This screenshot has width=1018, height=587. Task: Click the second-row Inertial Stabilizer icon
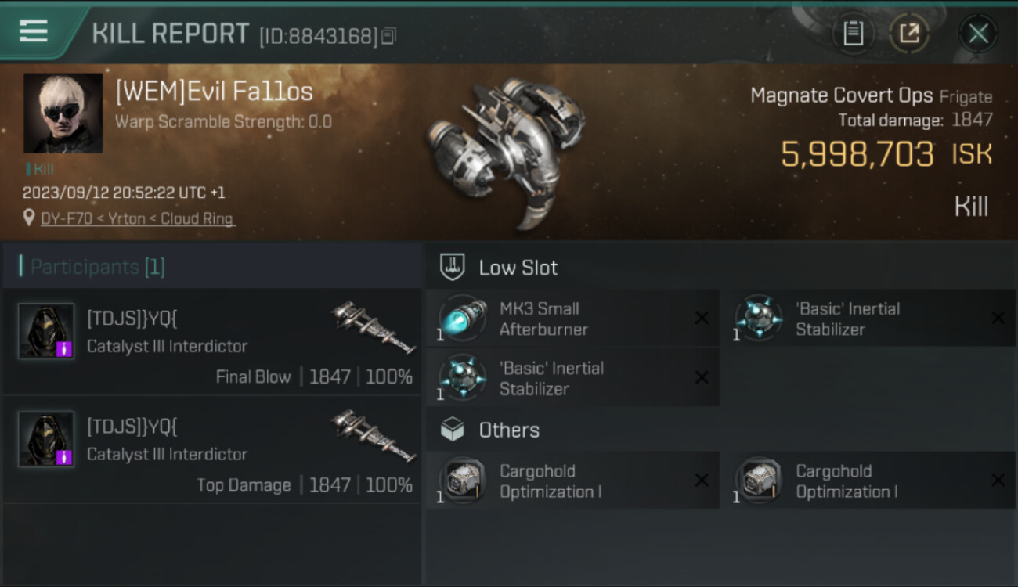click(x=462, y=378)
